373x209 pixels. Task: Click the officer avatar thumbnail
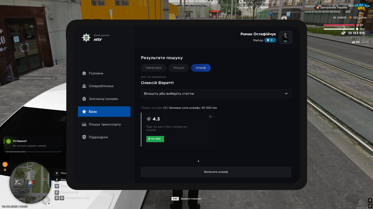point(286,37)
